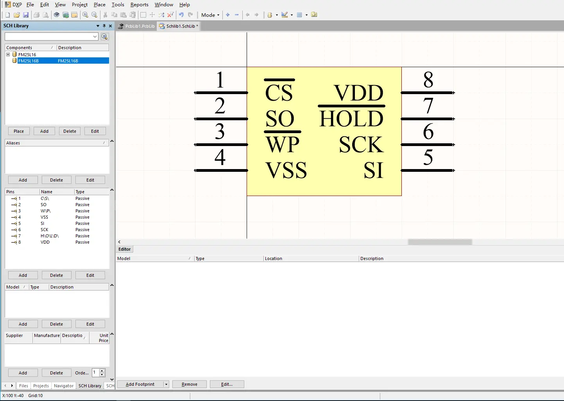Click the Remove button in model editor

[189, 384]
